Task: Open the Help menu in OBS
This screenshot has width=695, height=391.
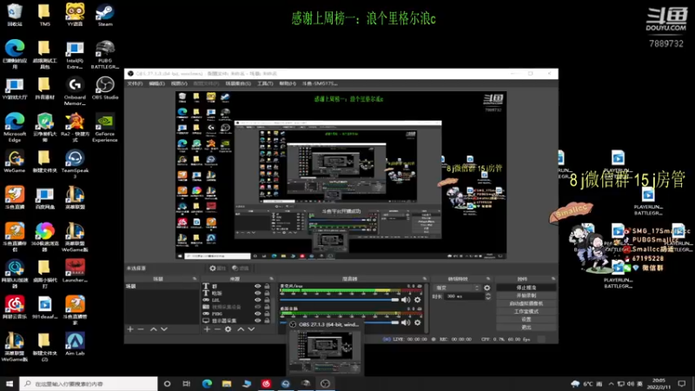Action: [x=288, y=83]
